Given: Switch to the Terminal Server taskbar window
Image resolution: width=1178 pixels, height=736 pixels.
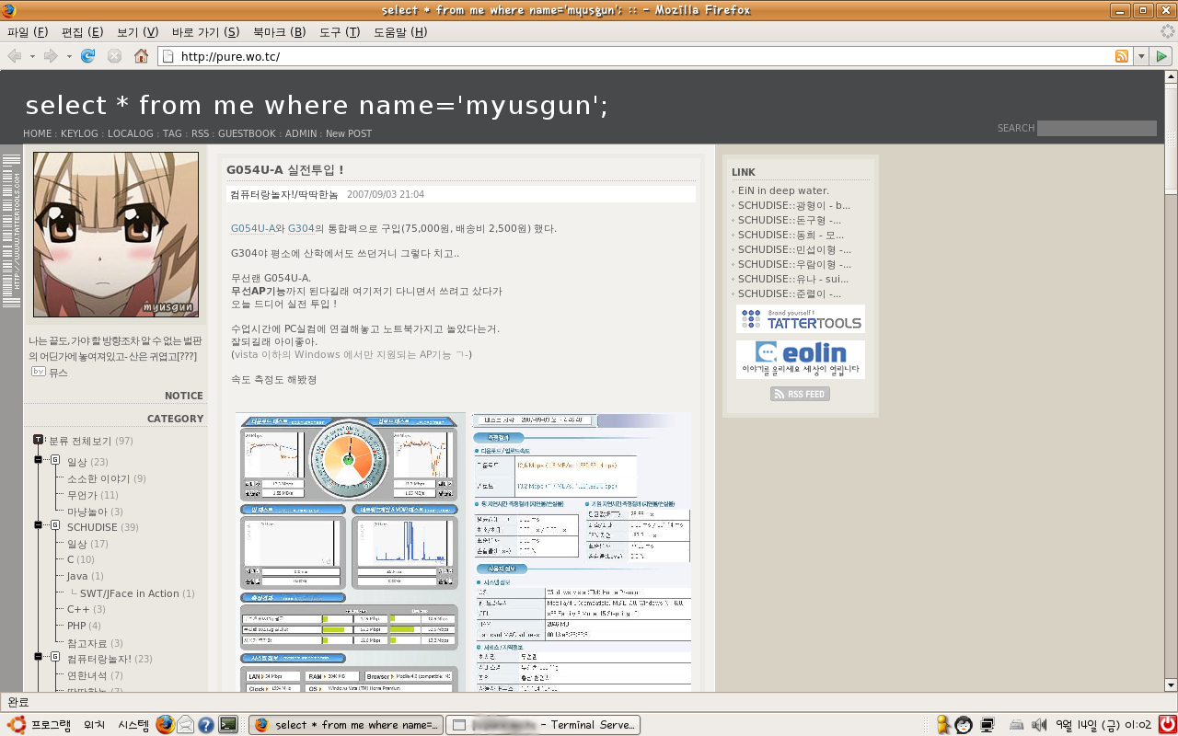Looking at the screenshot, I should coord(543,725).
